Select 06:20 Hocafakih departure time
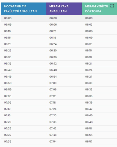The image size is (117, 147). 8,44
